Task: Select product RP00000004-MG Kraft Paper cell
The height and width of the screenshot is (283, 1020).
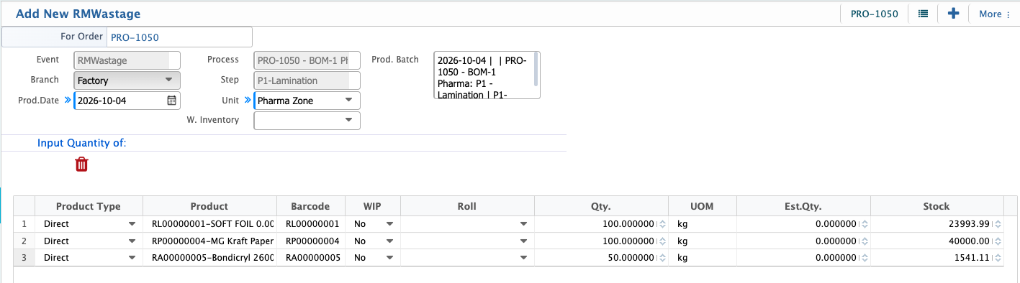Action: pos(209,241)
